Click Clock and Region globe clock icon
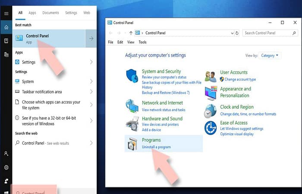This screenshot has height=194, width=302. [x=211, y=111]
